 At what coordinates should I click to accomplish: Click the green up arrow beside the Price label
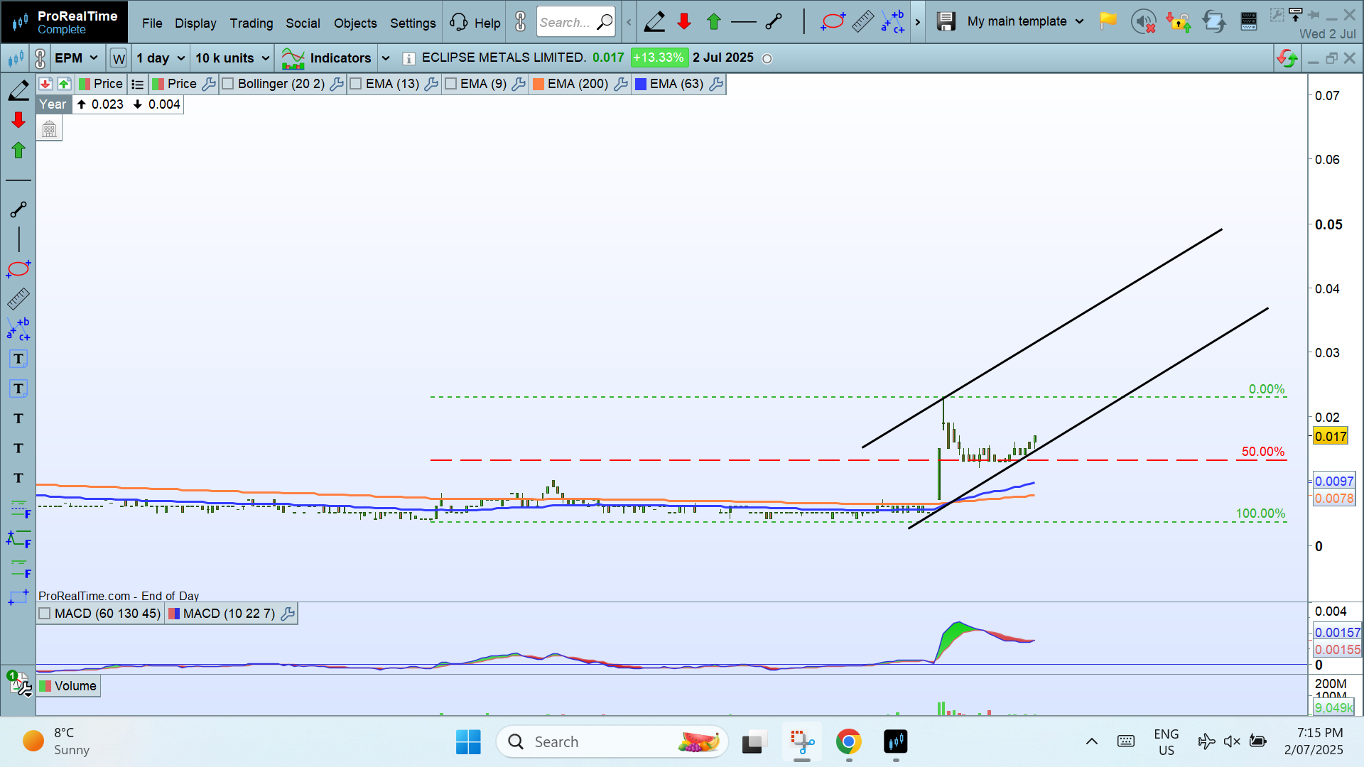[x=64, y=84]
